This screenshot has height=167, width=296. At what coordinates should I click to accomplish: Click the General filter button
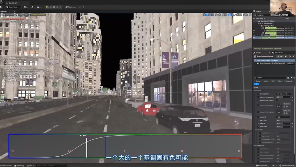point(258,81)
